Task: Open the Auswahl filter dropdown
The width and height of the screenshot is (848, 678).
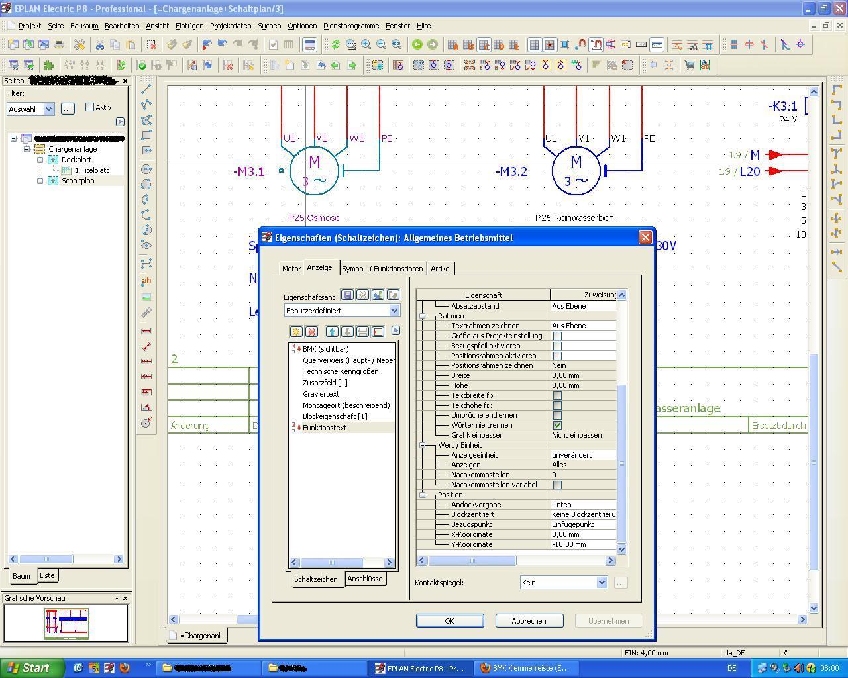Action: click(x=48, y=109)
